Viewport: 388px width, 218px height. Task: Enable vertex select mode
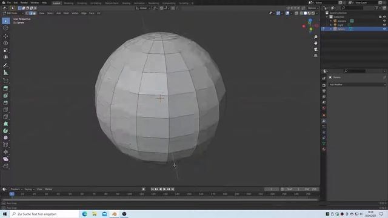[27, 13]
